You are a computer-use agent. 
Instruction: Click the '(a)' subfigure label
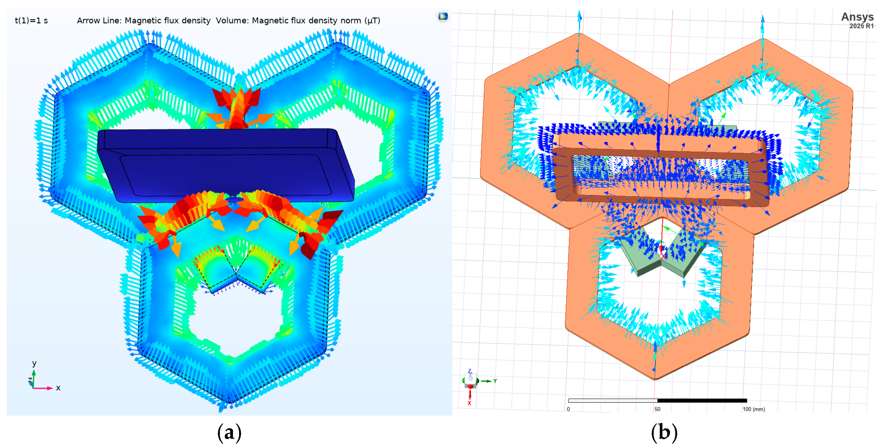point(229,432)
